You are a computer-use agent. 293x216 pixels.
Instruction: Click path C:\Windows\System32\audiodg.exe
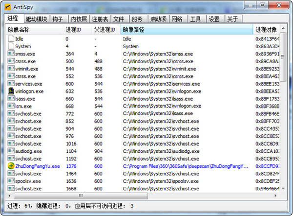pos(161,151)
